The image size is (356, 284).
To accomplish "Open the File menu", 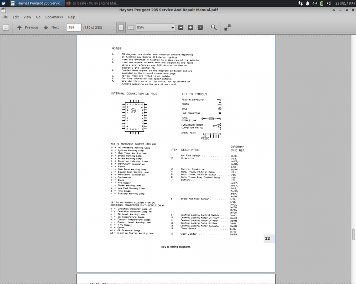I will click(5, 17).
